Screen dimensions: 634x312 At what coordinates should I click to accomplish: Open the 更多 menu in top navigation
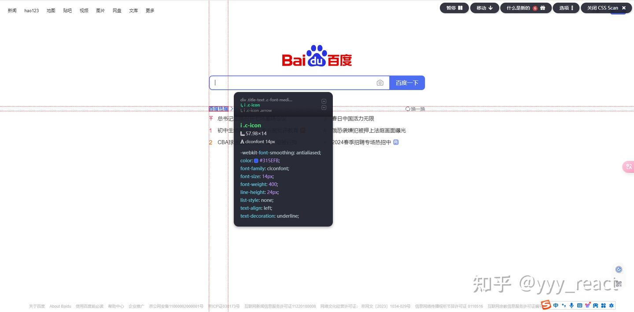[x=150, y=10]
